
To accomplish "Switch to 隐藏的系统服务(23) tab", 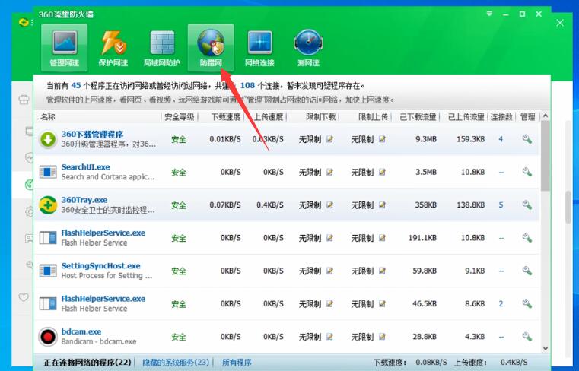I will coord(176,363).
